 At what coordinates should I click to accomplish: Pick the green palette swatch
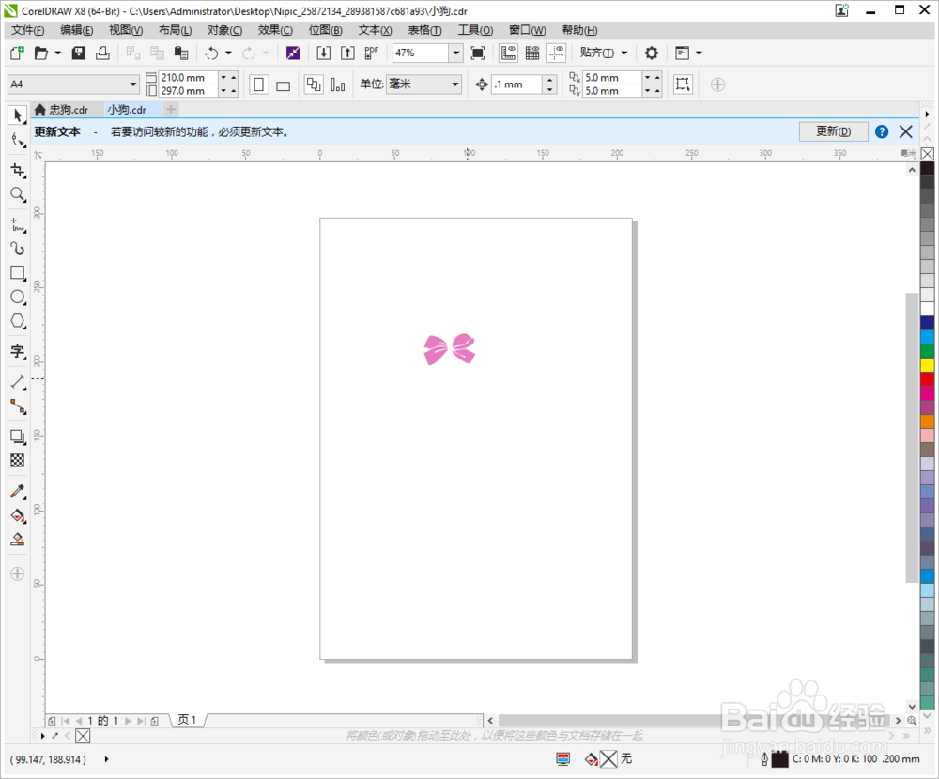click(927, 351)
